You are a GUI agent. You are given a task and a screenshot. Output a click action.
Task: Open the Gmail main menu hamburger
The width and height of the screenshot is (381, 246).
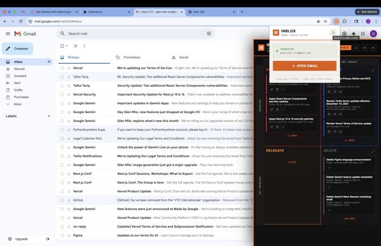click(8, 34)
